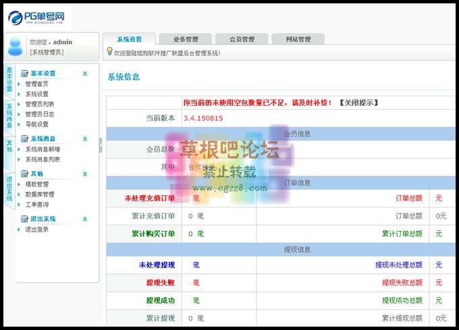Select the vertical 其他 side tab
The width and height of the screenshot is (459, 330).
[9, 152]
